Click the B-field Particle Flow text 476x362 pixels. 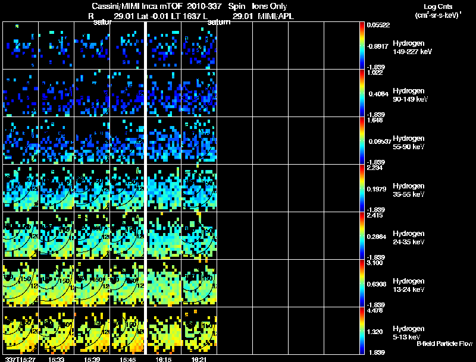(x=444, y=344)
